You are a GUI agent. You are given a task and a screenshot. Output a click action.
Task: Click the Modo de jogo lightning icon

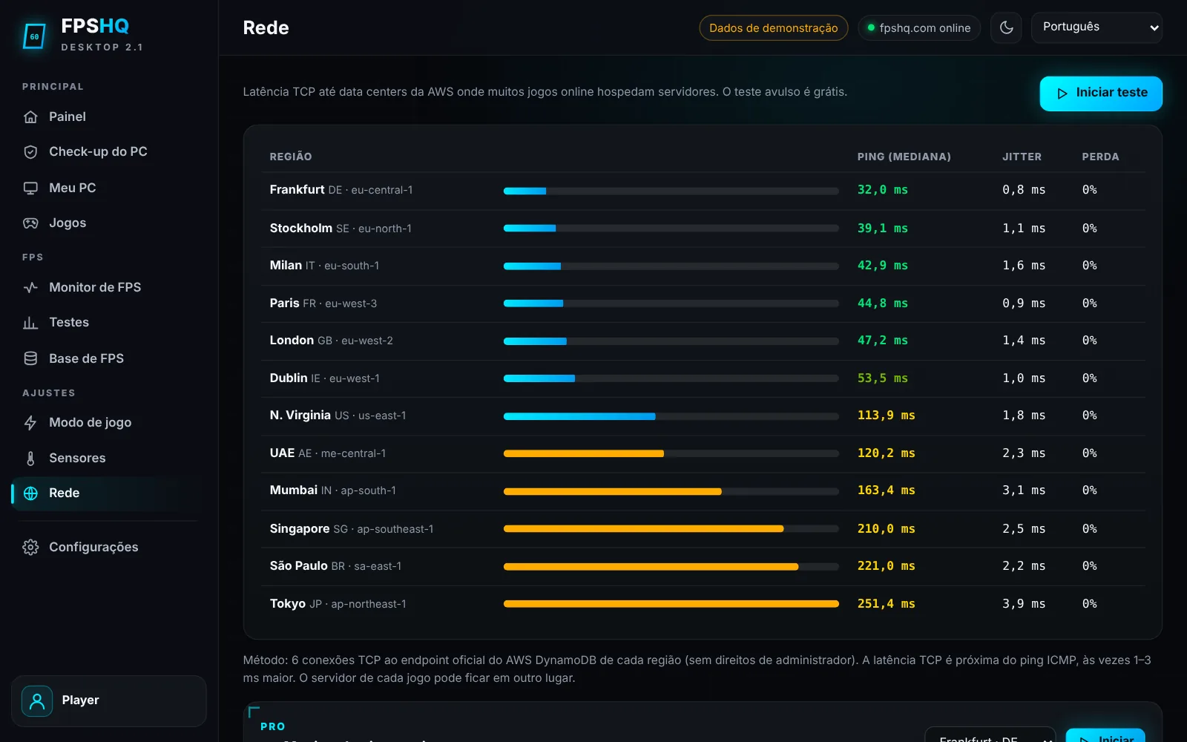pos(30,422)
